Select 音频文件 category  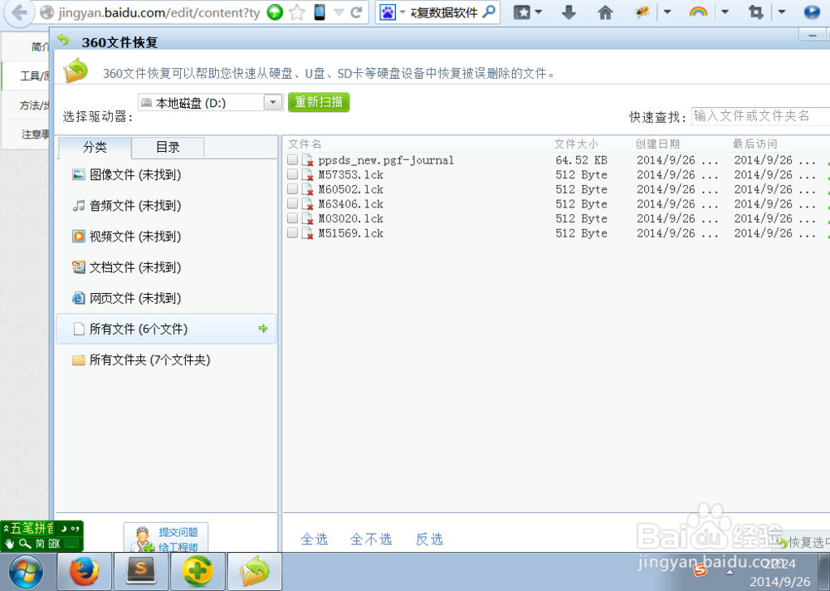[x=166, y=206]
